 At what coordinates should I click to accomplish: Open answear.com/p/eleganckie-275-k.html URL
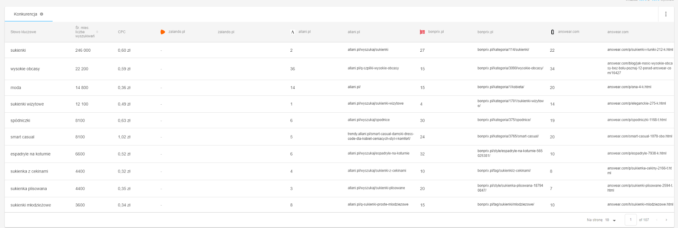[x=636, y=103]
